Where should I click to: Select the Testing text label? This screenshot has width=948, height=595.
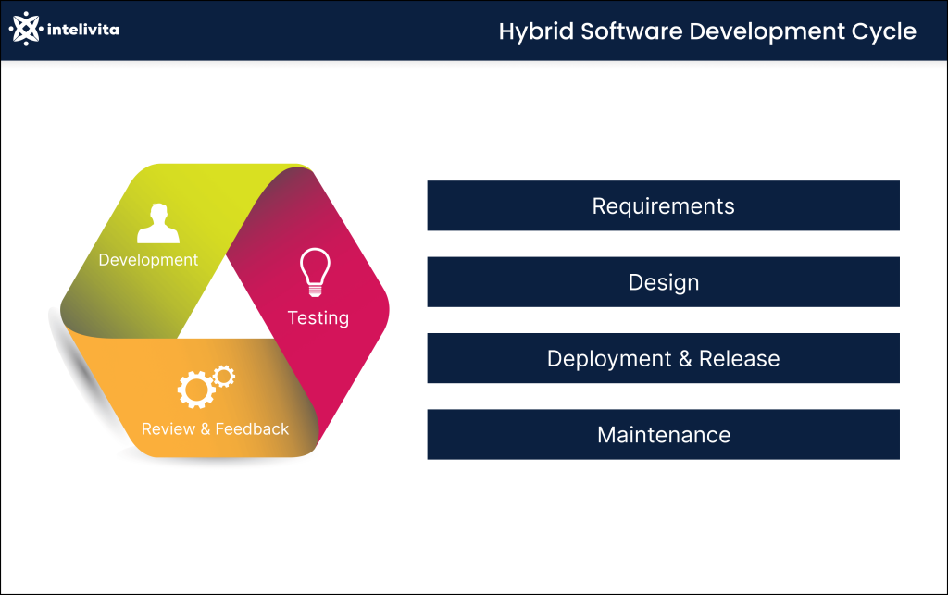point(318,317)
